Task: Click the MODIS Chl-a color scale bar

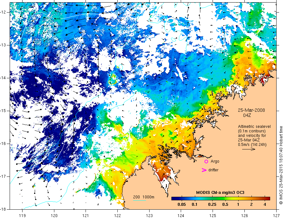Action: [x=221, y=199]
